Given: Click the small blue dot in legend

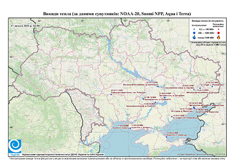Looking at the screenshot, I should tap(194, 29).
